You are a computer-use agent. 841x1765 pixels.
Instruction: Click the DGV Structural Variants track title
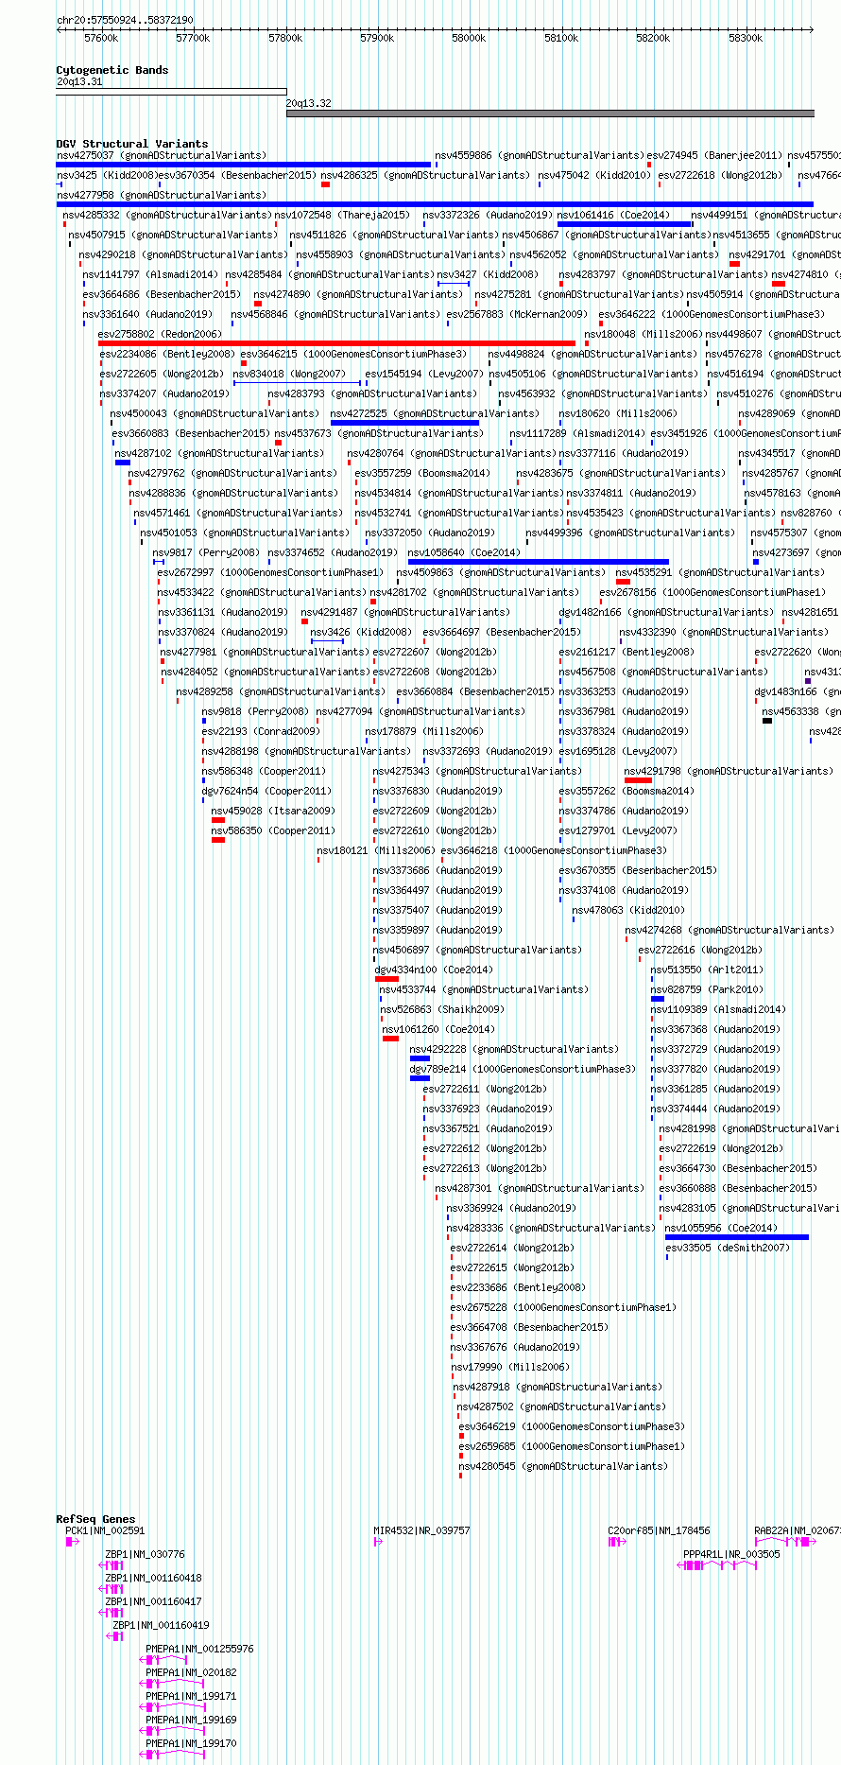coord(131,144)
